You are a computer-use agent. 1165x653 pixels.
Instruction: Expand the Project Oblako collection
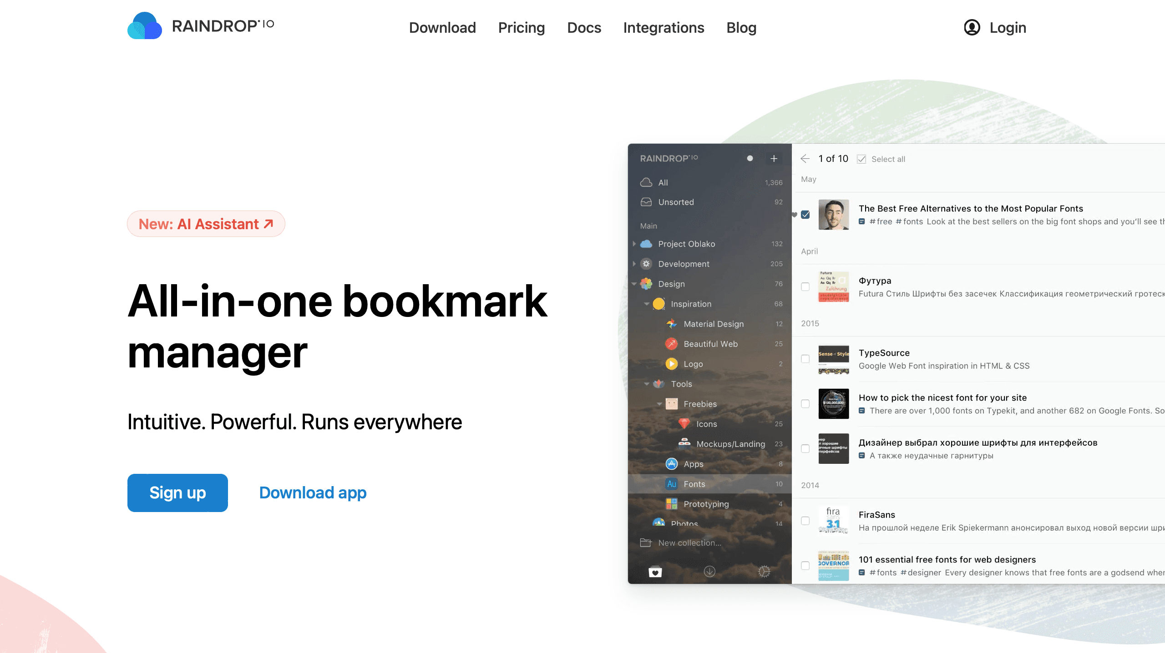pos(634,244)
